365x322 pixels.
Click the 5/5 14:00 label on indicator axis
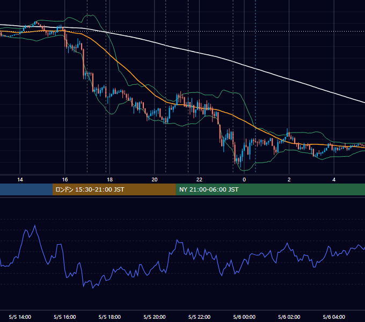20,317
